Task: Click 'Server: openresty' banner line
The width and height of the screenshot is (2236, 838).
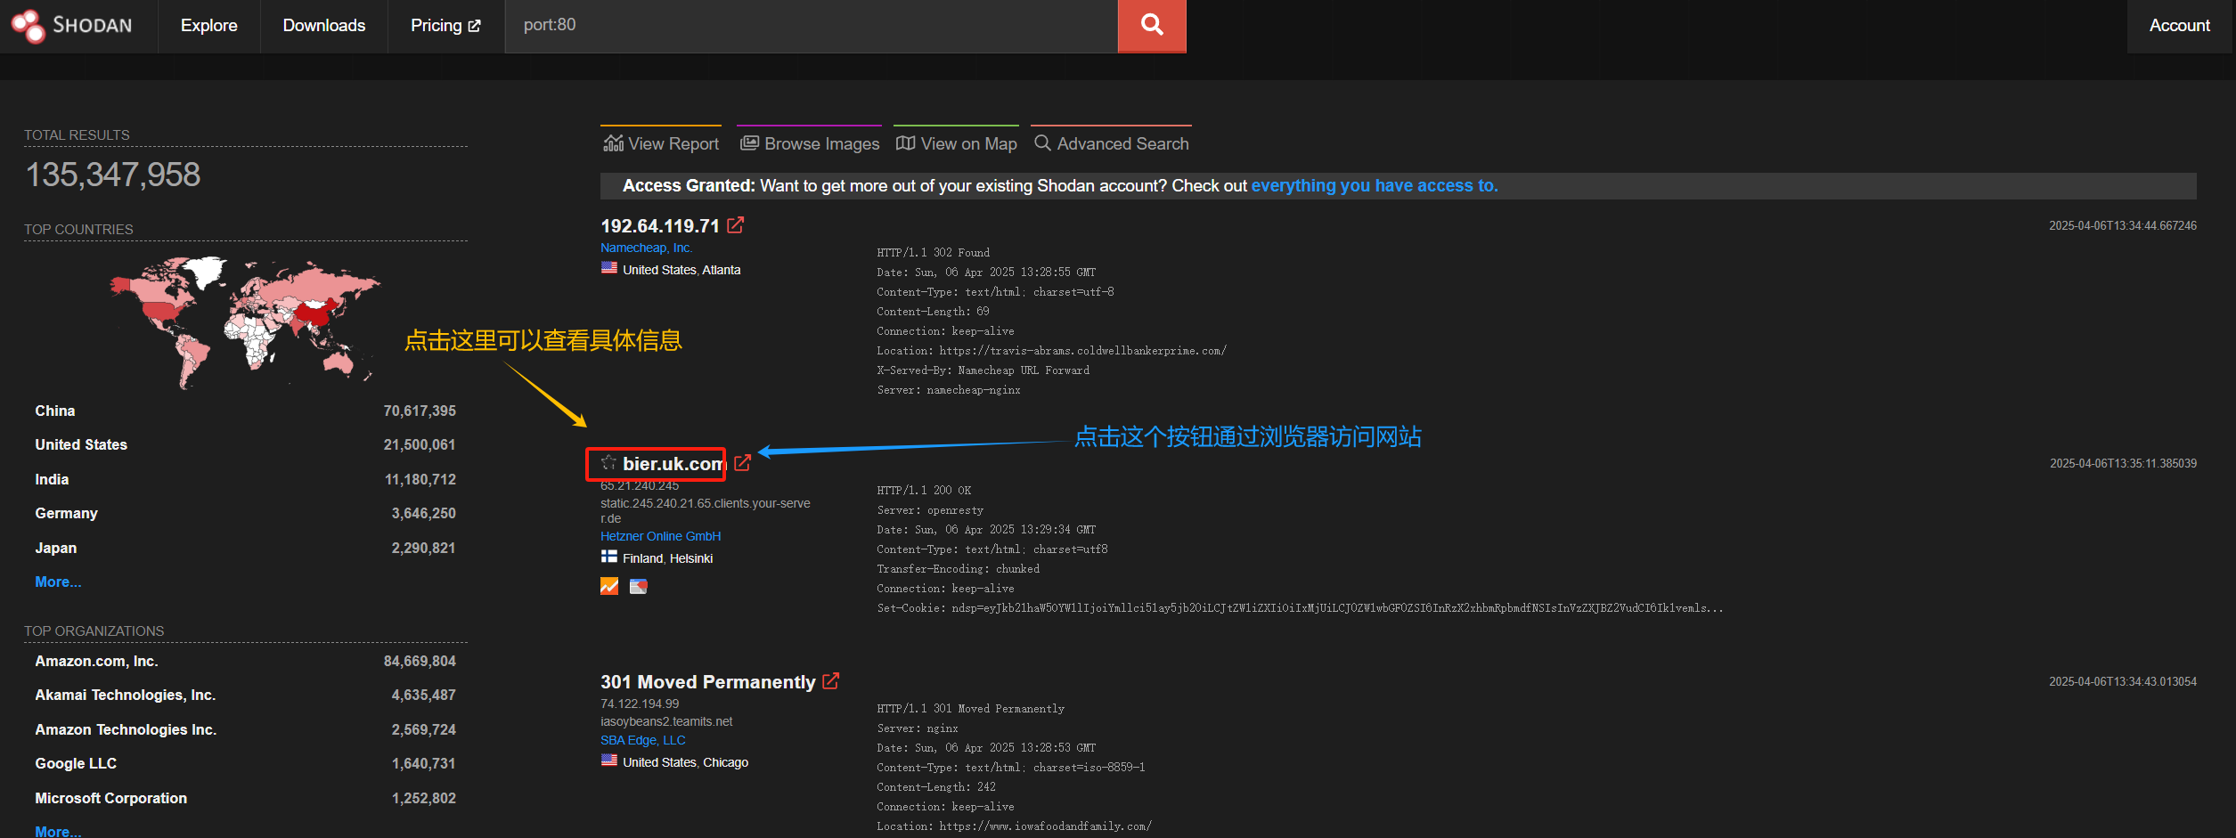Action: (x=930, y=510)
